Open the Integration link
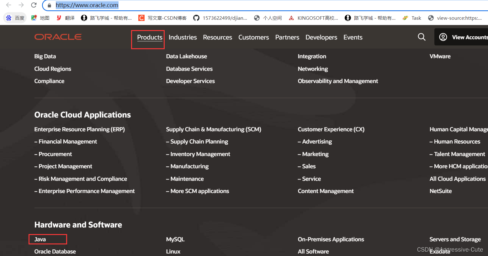The height and width of the screenshot is (256, 488). click(x=312, y=56)
